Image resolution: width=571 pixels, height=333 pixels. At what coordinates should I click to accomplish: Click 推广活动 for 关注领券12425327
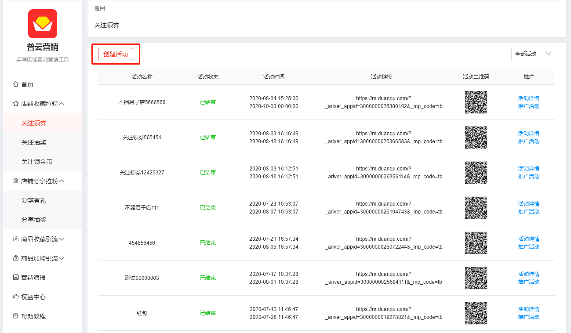click(529, 177)
